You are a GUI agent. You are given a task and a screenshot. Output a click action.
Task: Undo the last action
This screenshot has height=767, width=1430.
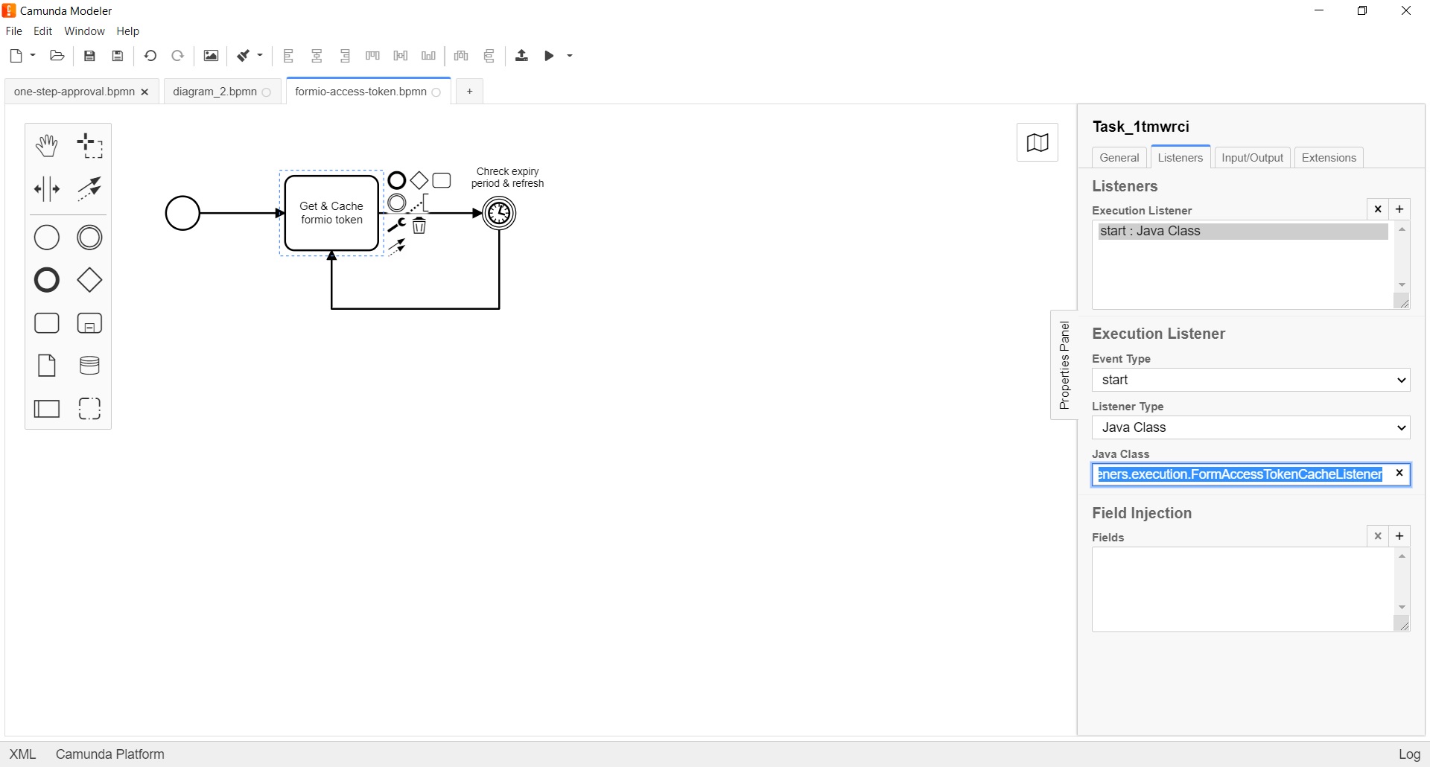(x=150, y=56)
